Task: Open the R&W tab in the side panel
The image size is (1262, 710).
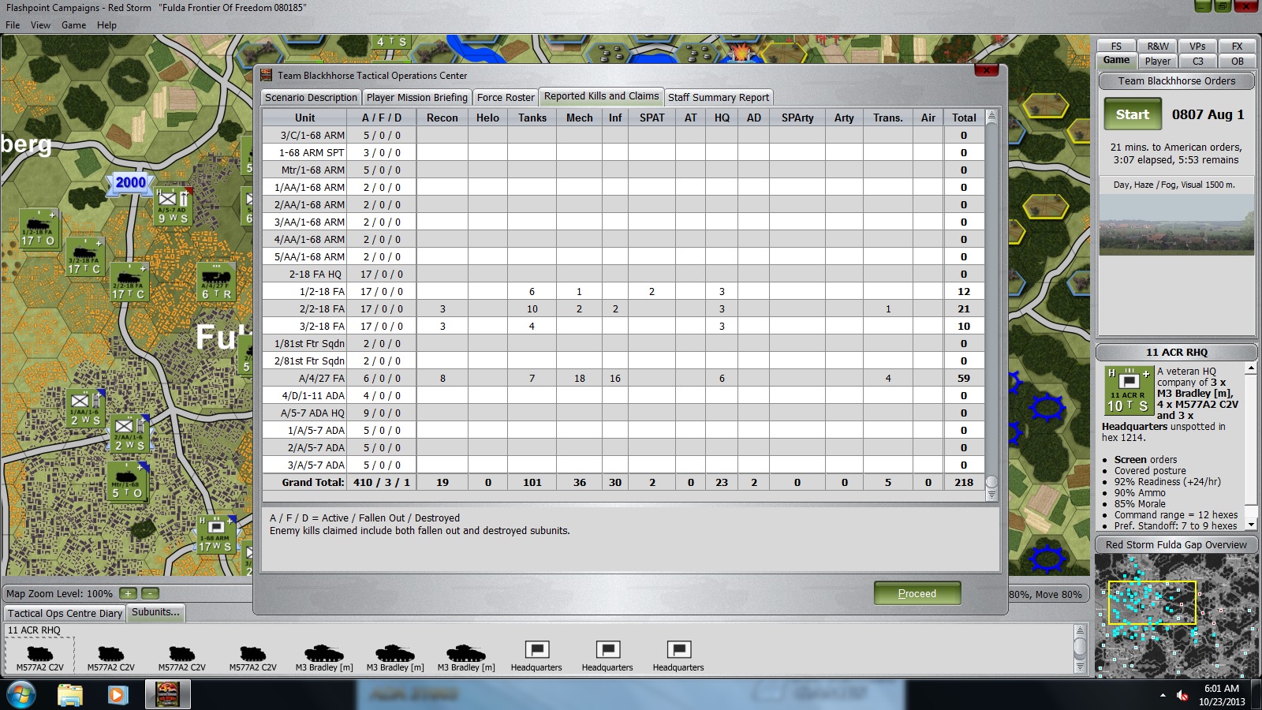Action: [1158, 46]
